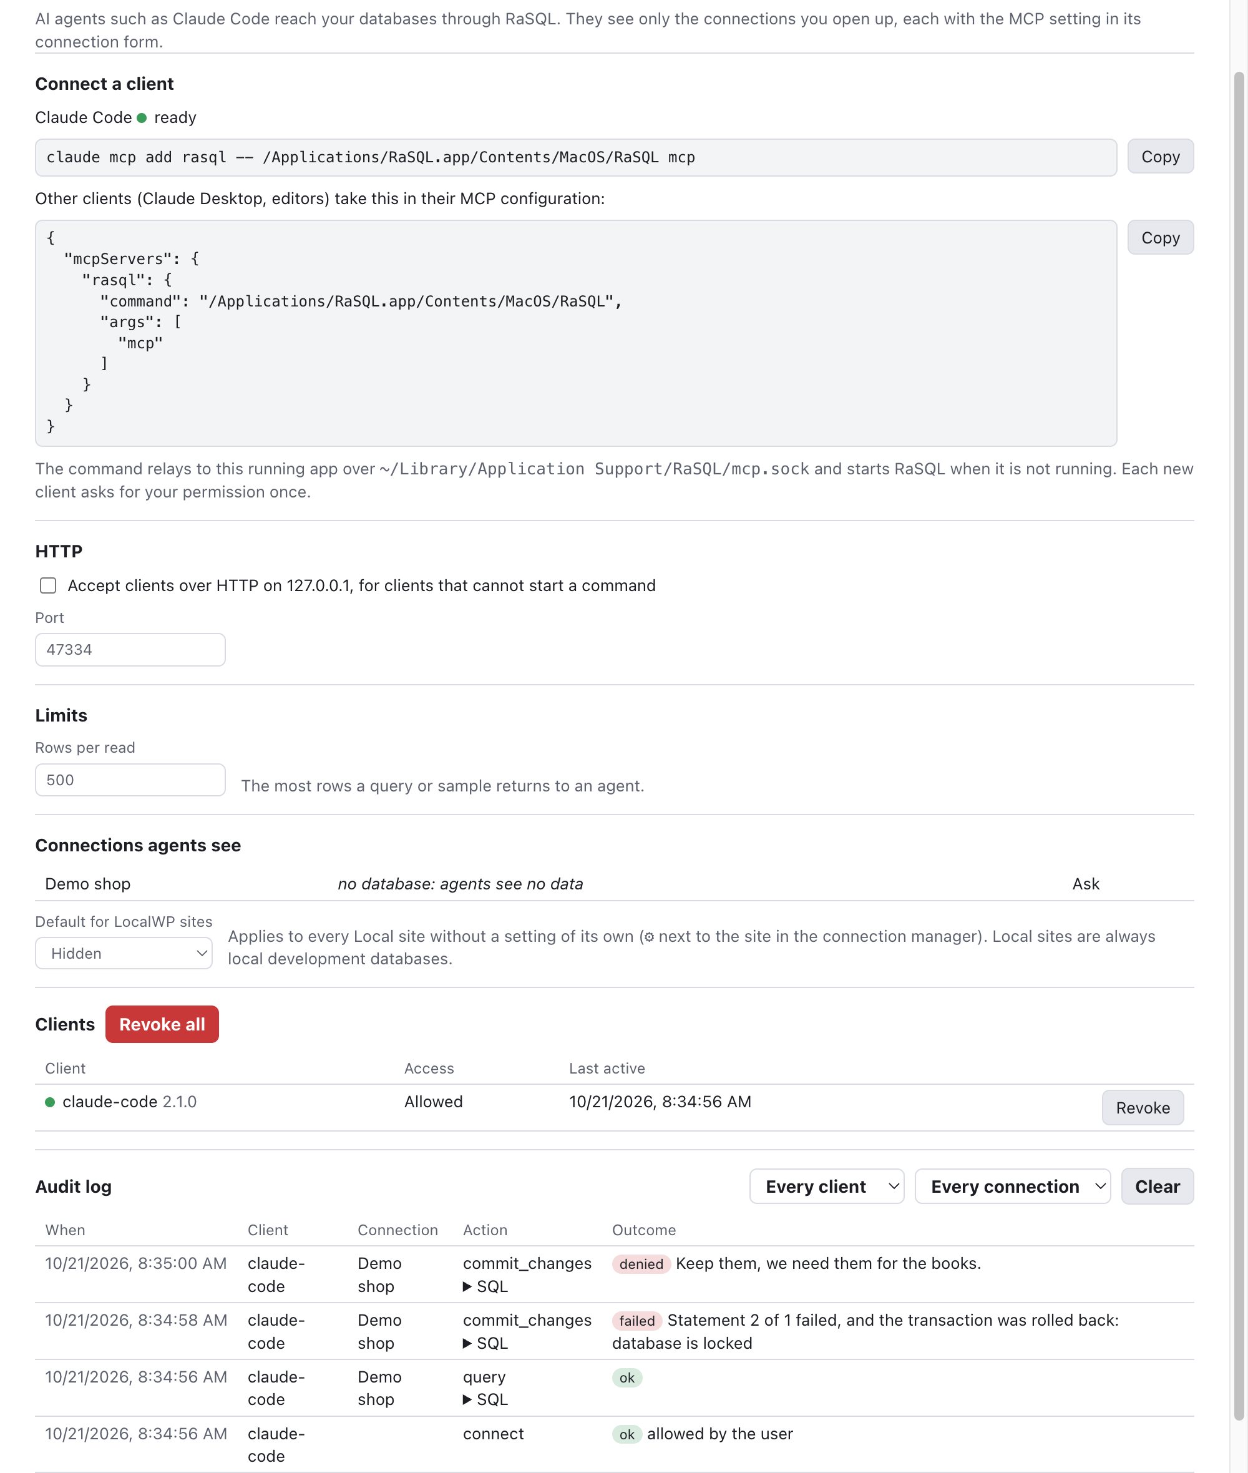Click the green ready status dot
This screenshot has height=1473, width=1248.
142,118
